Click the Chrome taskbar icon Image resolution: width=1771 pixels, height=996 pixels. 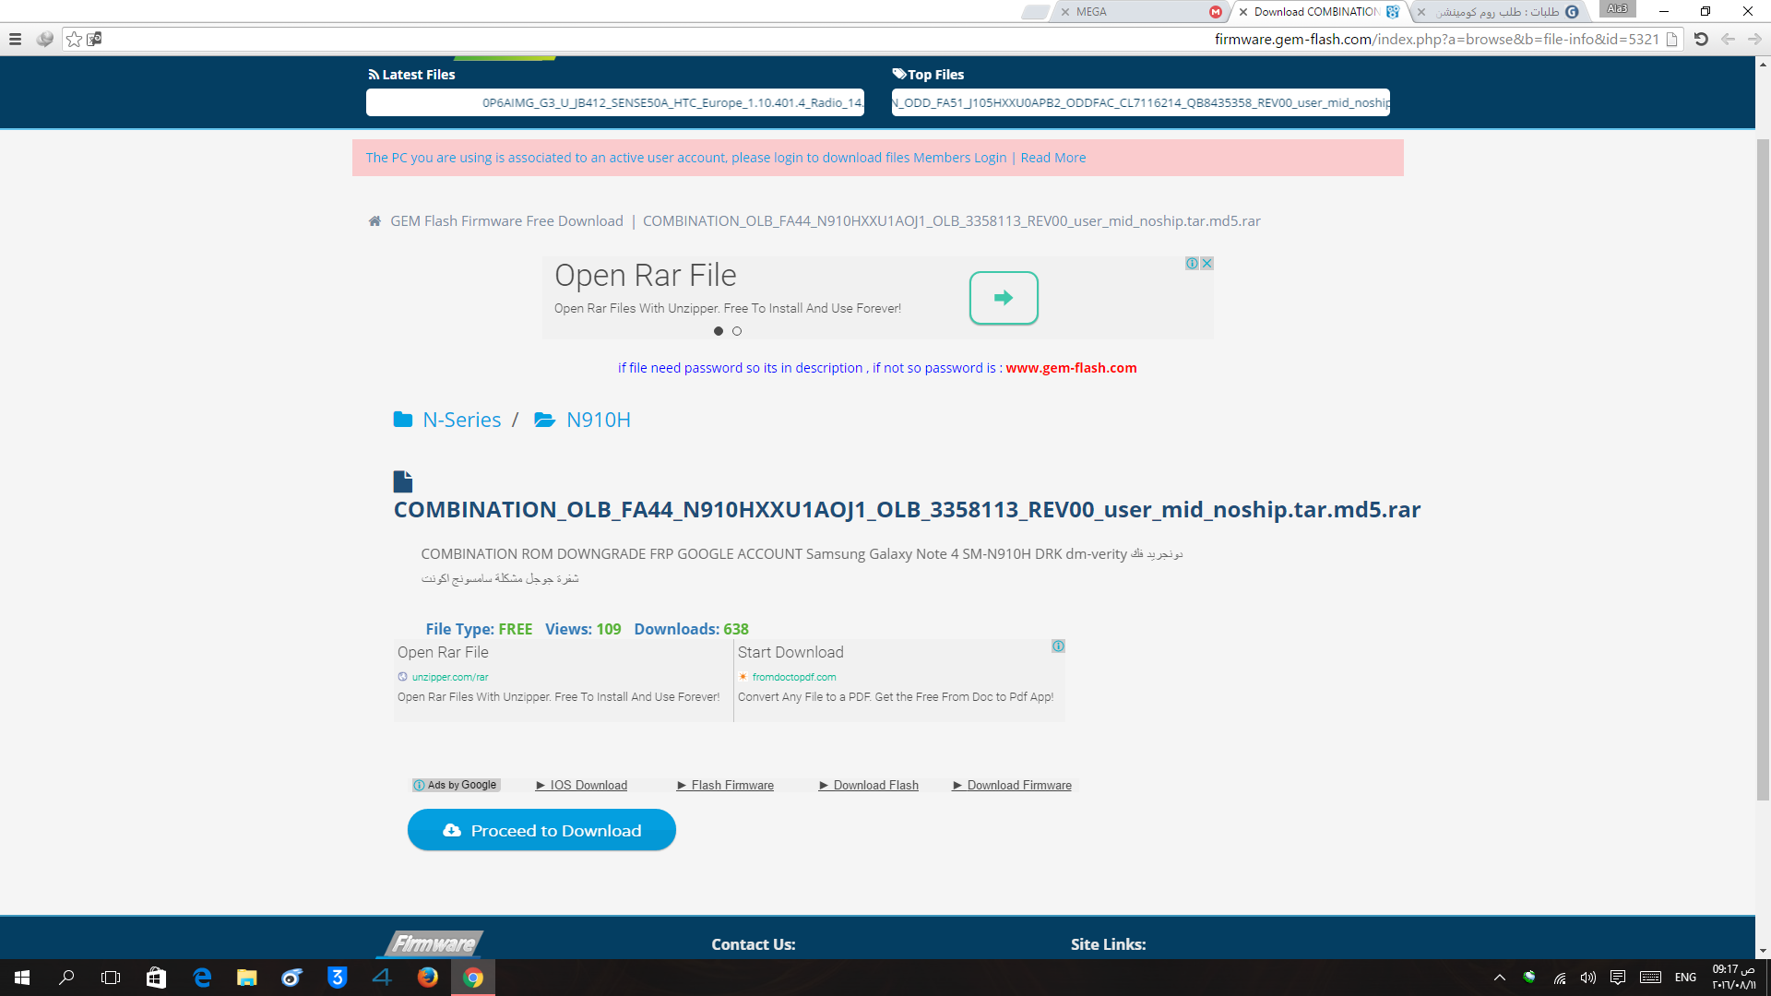(472, 978)
